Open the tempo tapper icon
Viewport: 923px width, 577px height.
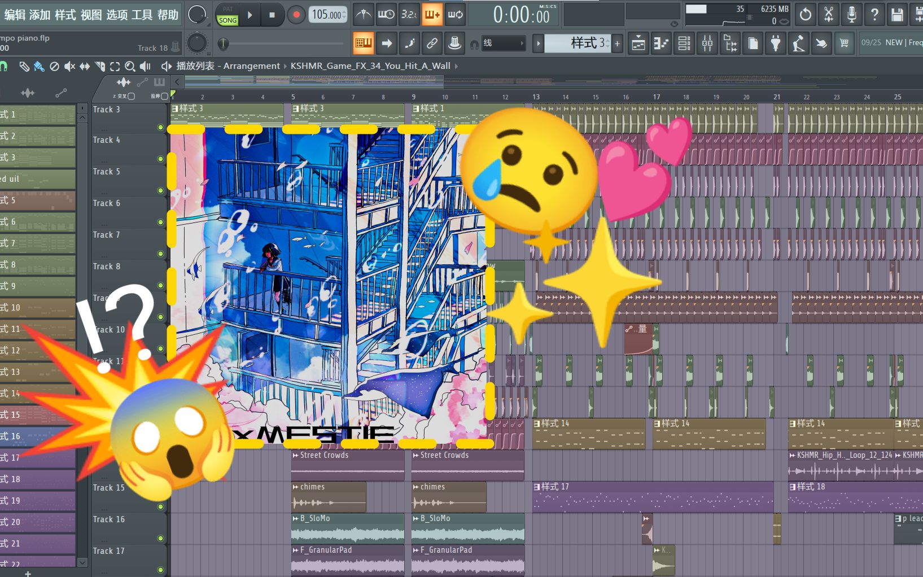(799, 43)
